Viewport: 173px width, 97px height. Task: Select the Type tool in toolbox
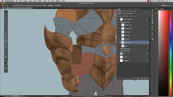pos(6,50)
